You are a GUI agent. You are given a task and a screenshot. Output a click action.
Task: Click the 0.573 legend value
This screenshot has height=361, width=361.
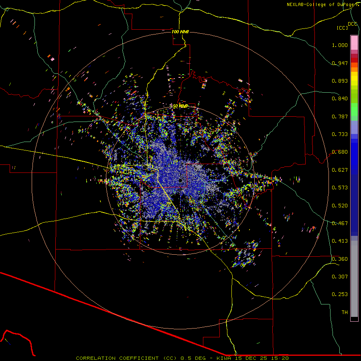(340, 188)
